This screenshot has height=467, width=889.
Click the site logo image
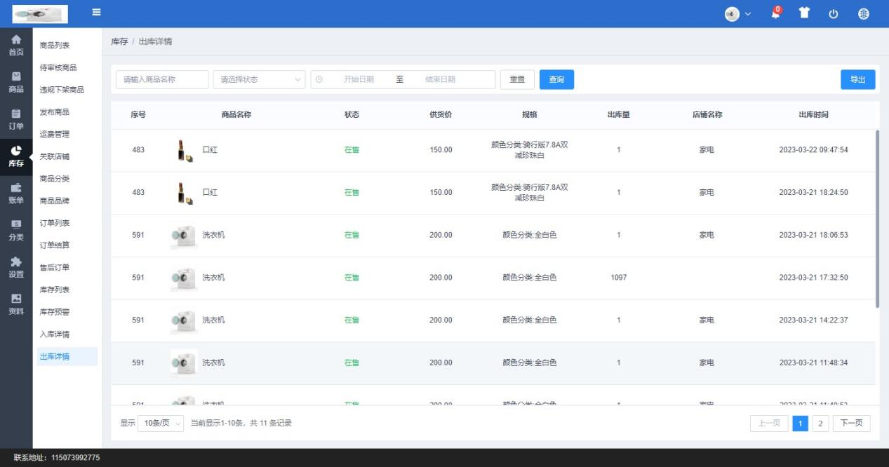tap(40, 14)
